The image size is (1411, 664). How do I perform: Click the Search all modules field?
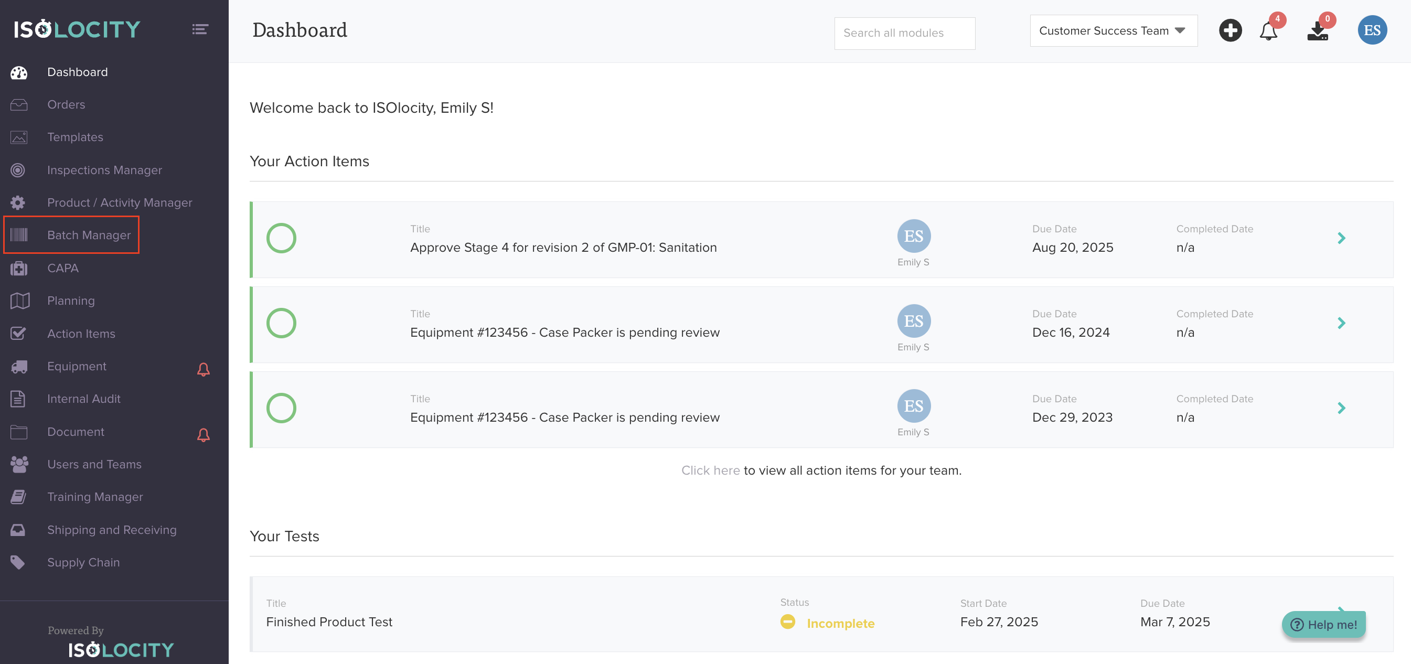[904, 34]
